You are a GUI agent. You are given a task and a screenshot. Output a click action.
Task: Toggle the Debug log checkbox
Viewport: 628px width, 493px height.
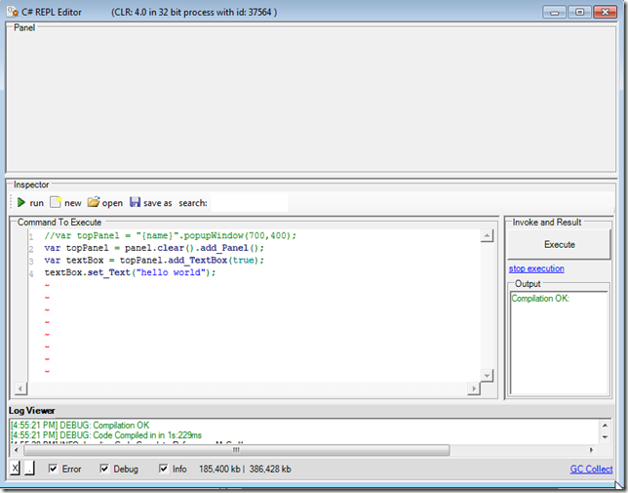tap(104, 469)
